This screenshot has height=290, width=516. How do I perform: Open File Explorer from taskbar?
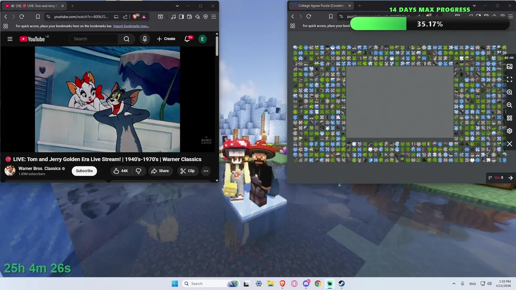point(270,284)
